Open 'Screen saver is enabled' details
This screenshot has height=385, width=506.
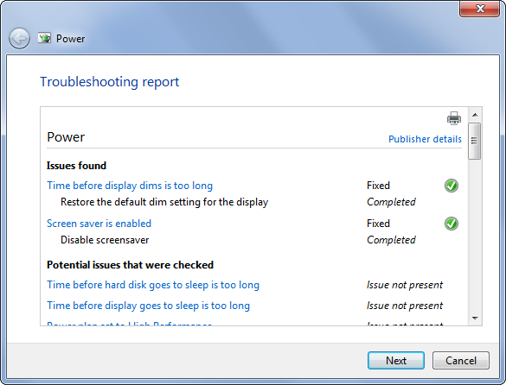[99, 224]
